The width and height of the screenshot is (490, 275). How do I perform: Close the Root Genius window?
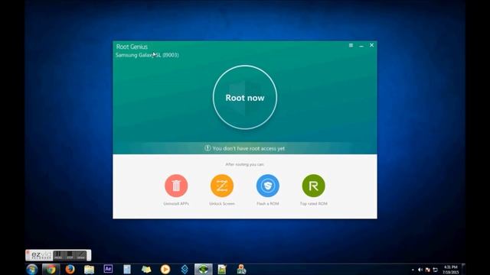click(x=371, y=45)
